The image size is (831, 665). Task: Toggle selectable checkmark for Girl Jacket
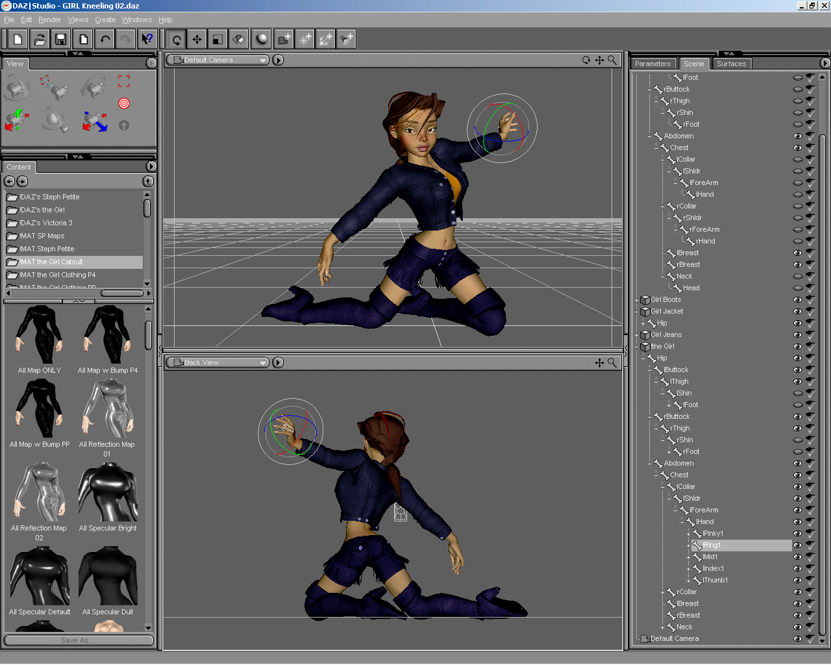click(x=810, y=312)
